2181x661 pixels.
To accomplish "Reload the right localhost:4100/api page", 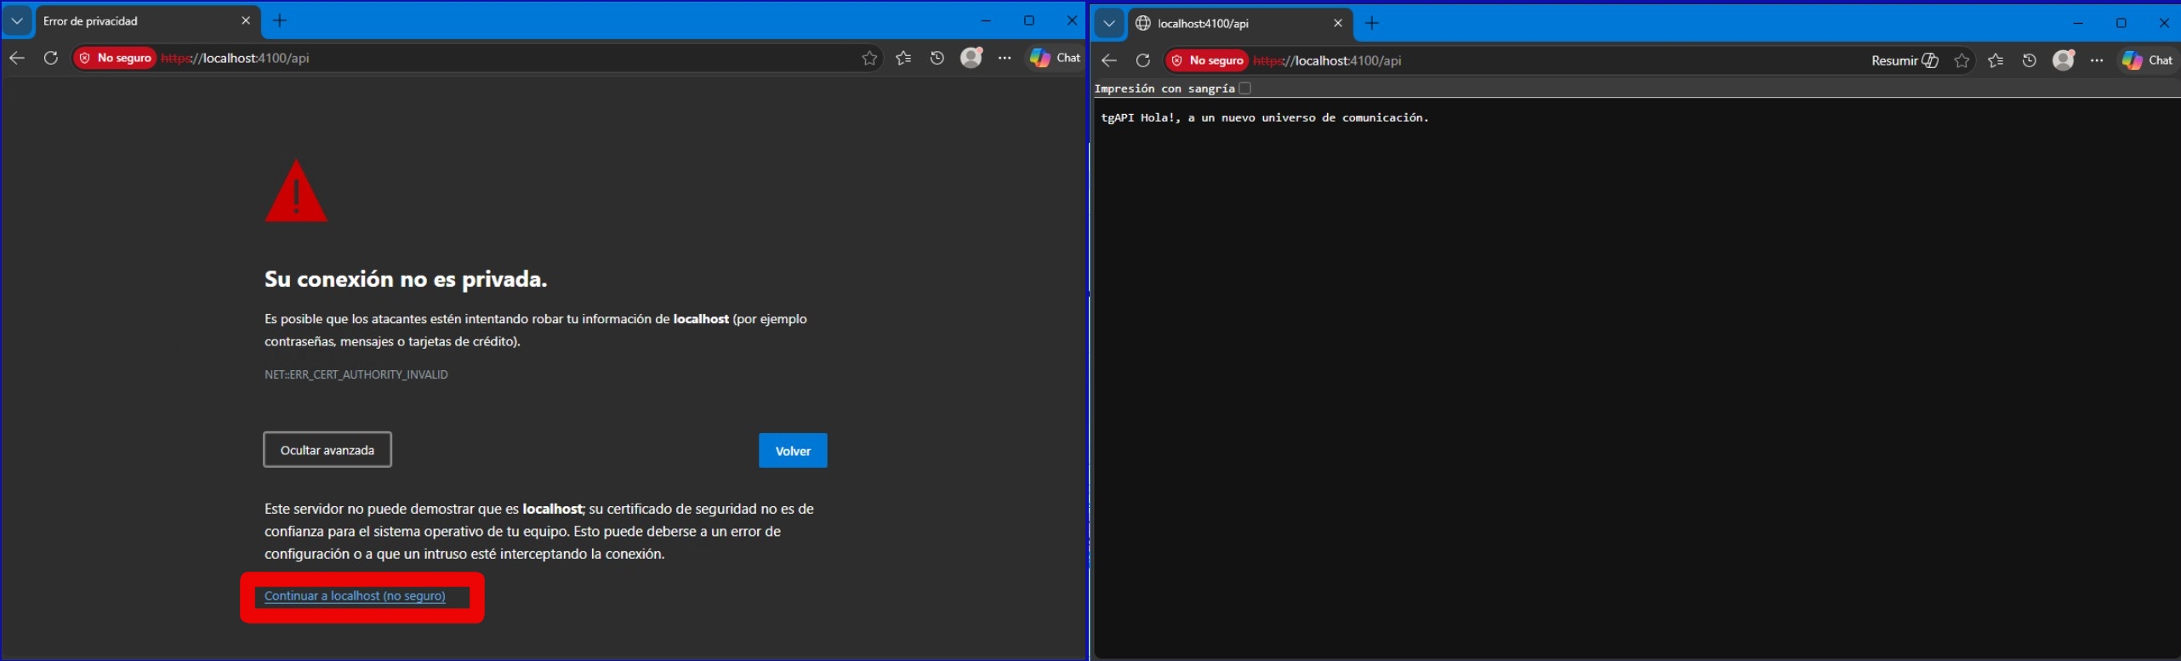I will click(1143, 60).
